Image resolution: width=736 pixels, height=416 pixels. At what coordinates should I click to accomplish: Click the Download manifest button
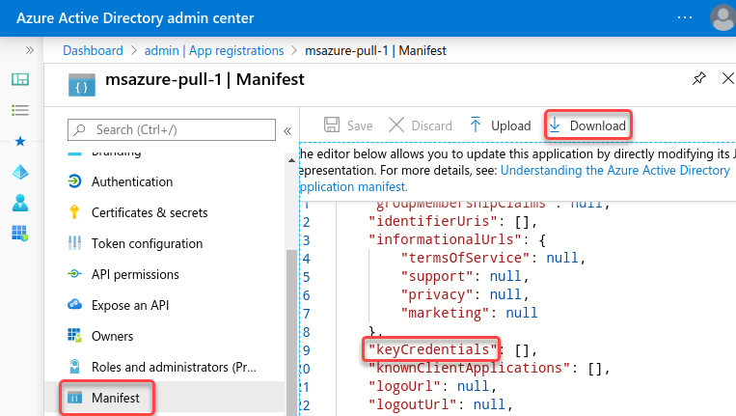587,125
